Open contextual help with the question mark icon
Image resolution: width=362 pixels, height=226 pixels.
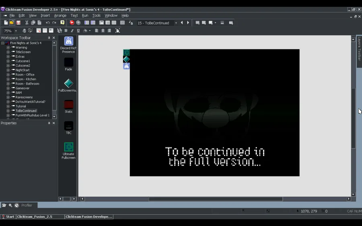[x=62, y=22]
